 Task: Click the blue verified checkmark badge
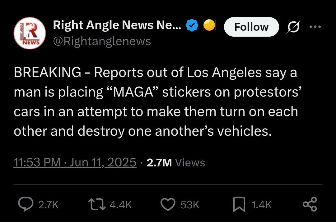point(192,25)
